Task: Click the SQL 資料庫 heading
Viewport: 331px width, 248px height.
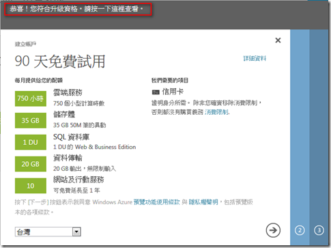Action: 71,137
